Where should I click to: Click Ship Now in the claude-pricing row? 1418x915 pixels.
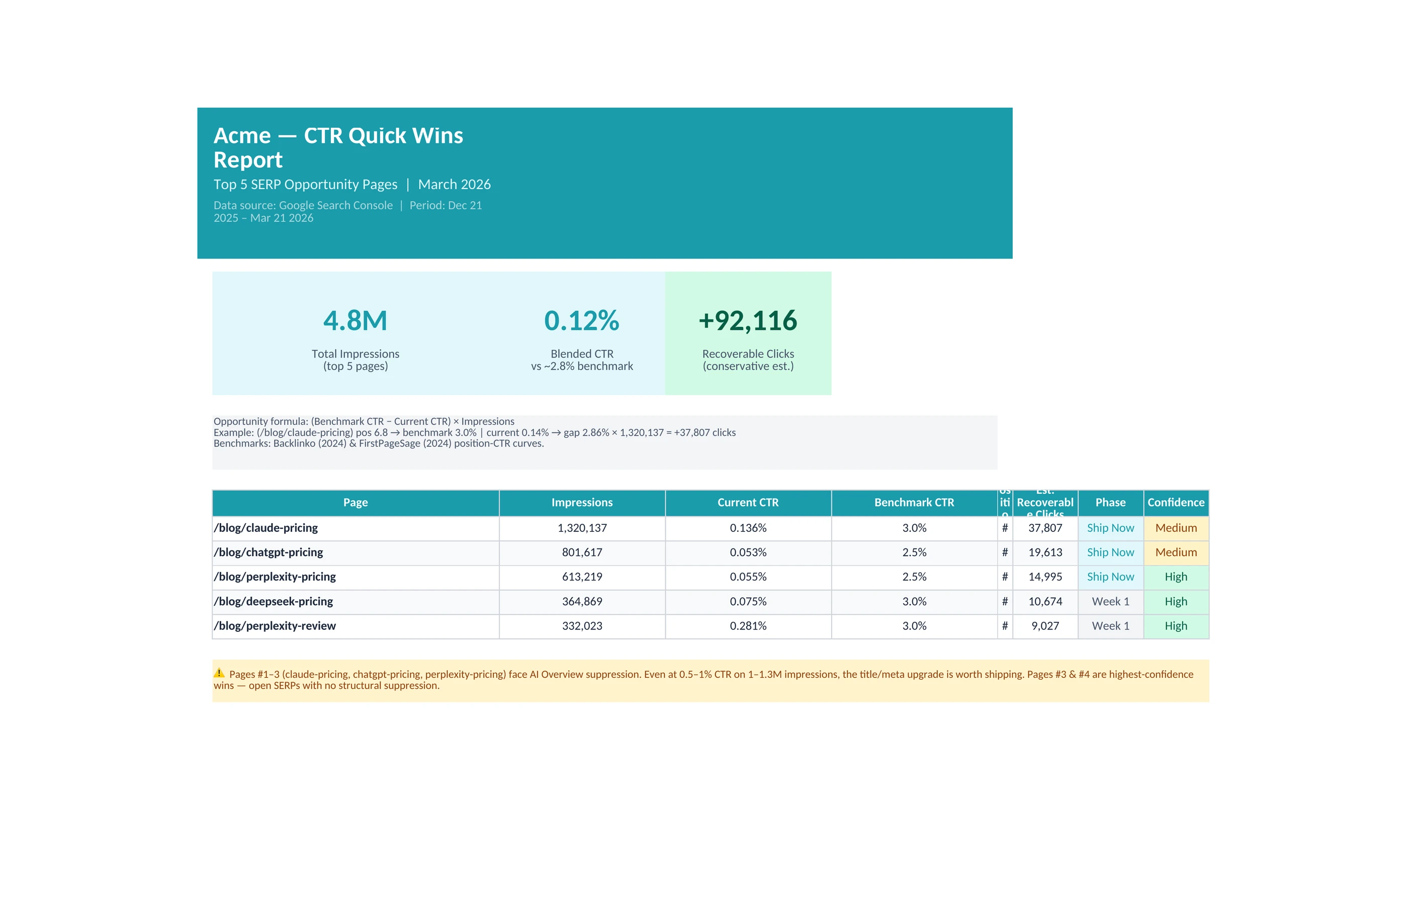coord(1110,527)
